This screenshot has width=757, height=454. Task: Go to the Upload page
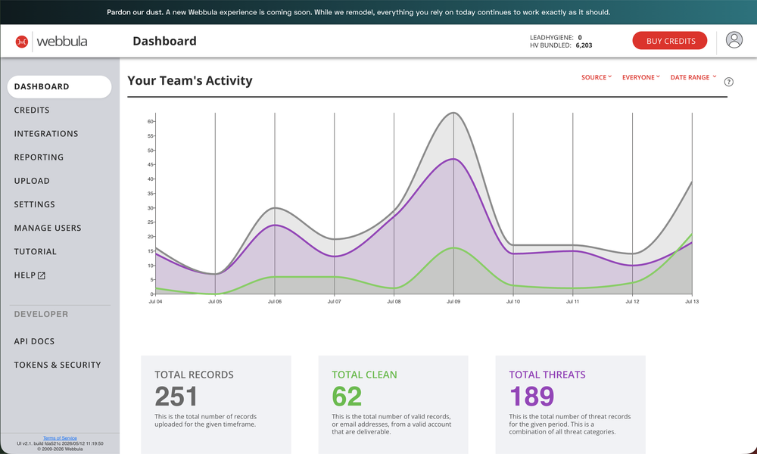[32, 181]
